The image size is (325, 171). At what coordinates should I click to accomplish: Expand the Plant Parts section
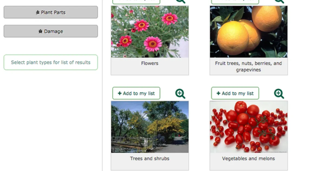click(x=51, y=12)
